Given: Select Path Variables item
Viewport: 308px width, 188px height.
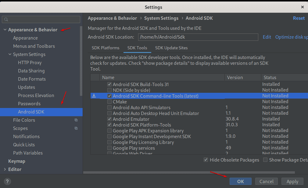Looking at the screenshot, I should click(x=28, y=153).
